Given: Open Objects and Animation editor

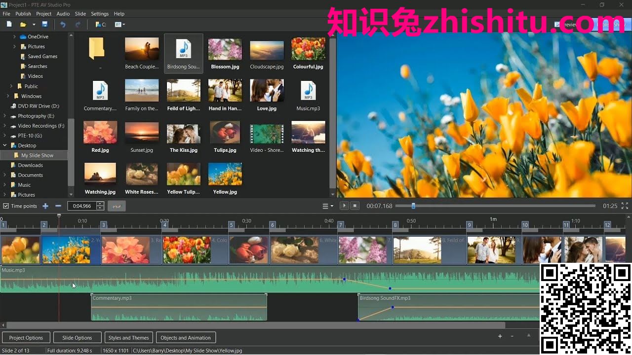Looking at the screenshot, I should tap(186, 338).
